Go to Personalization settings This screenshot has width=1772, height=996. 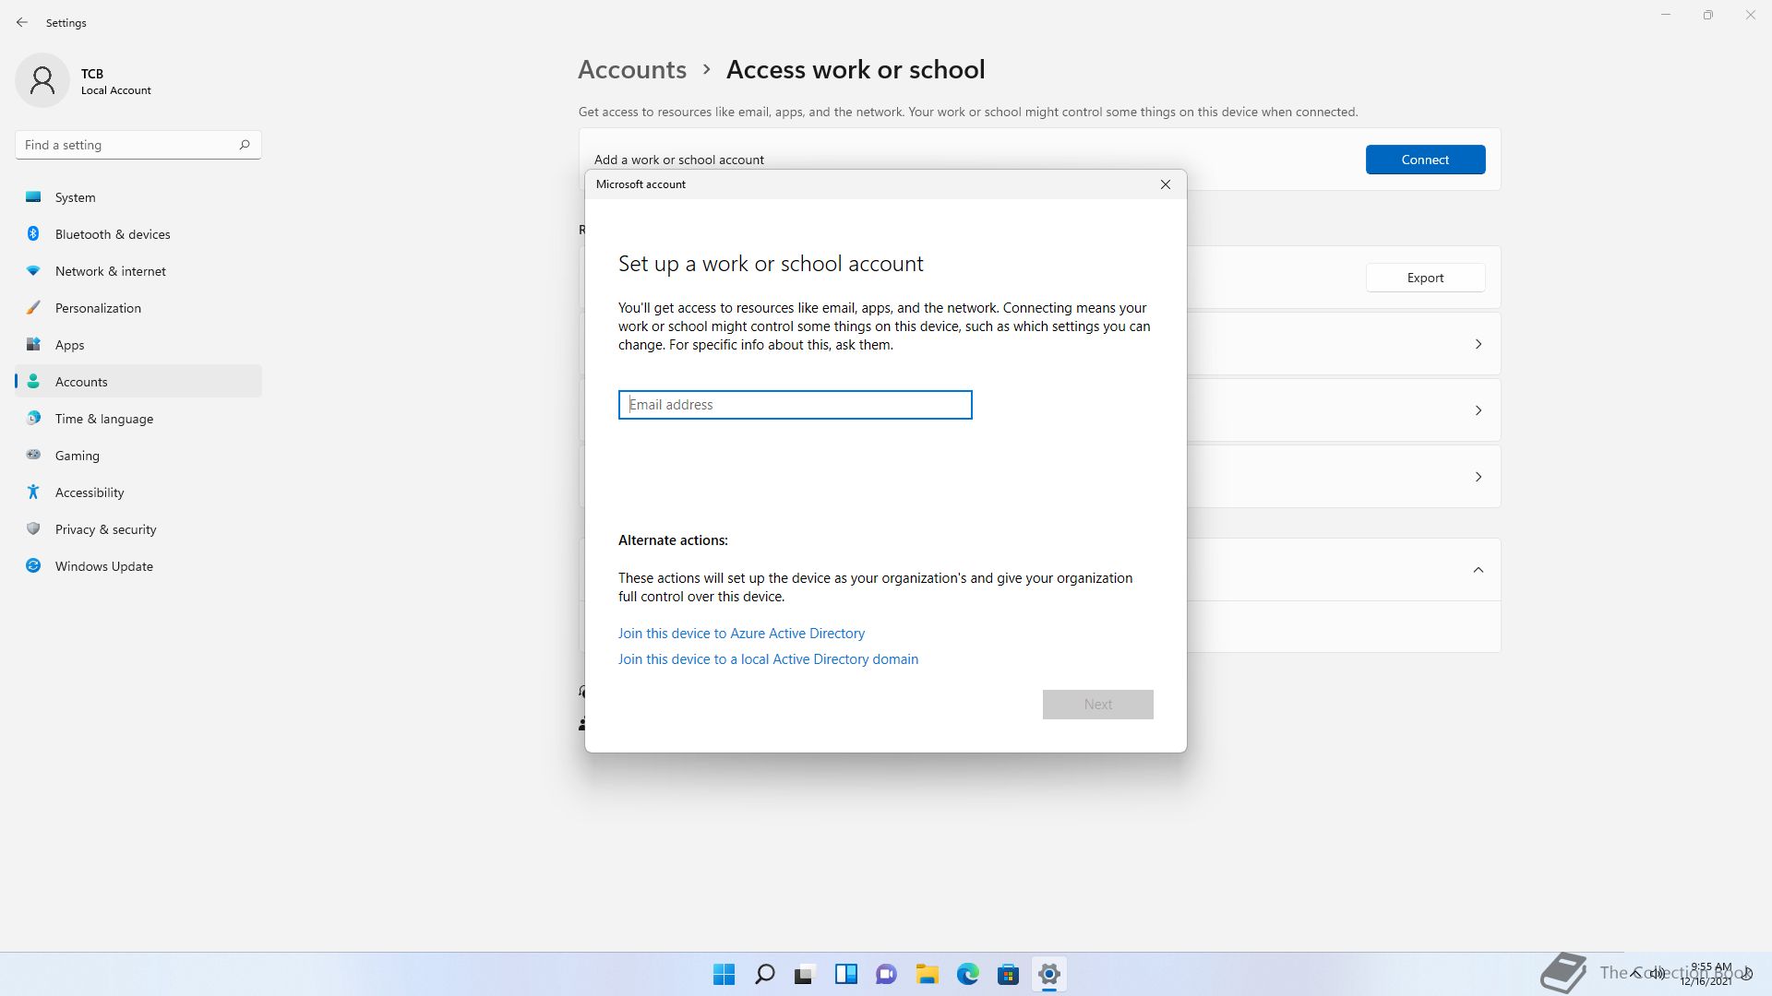(98, 308)
